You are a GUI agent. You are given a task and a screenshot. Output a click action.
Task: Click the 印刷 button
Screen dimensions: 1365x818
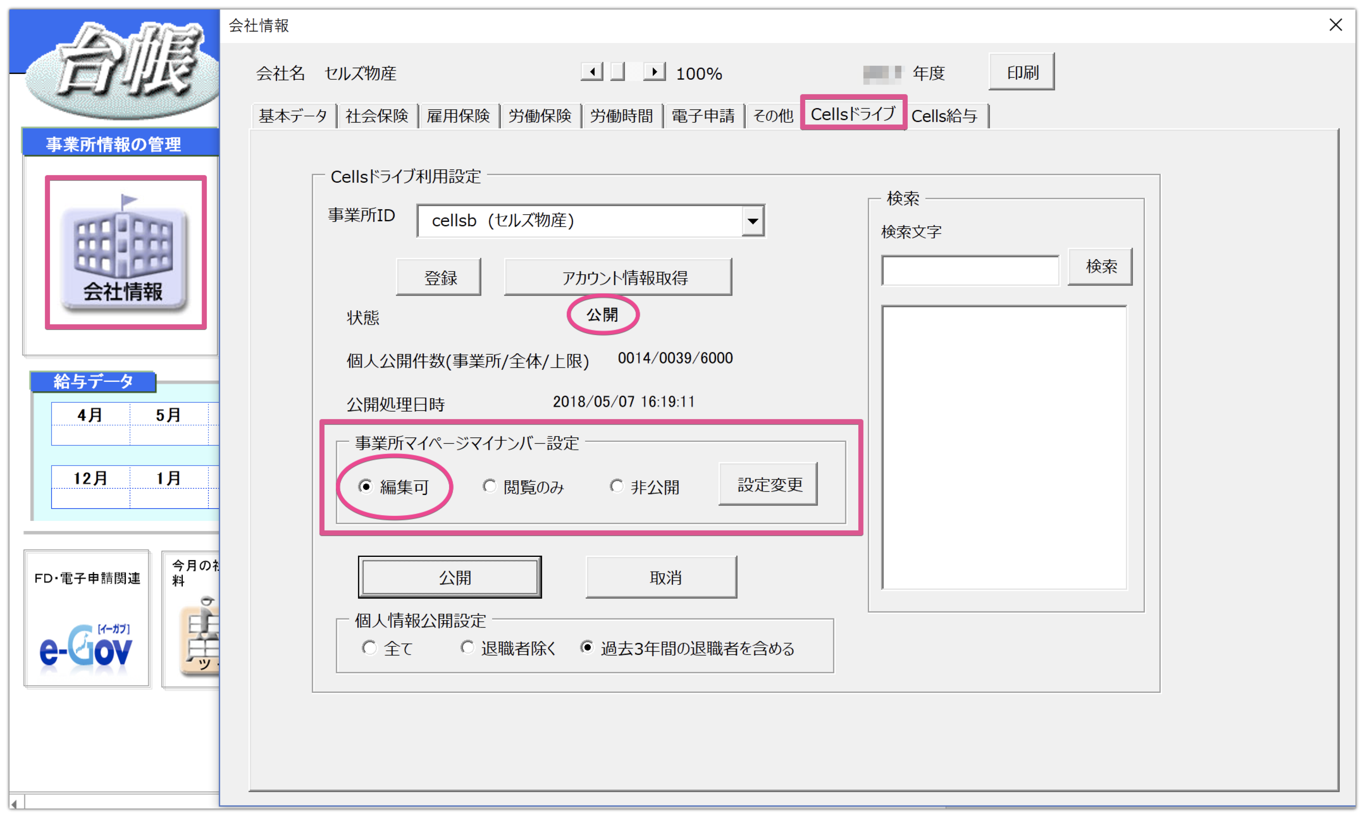pyautogui.click(x=1022, y=72)
